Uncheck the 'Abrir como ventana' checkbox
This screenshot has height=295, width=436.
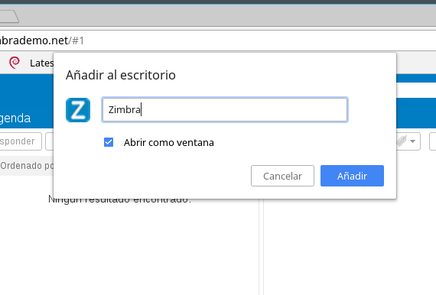tap(109, 142)
